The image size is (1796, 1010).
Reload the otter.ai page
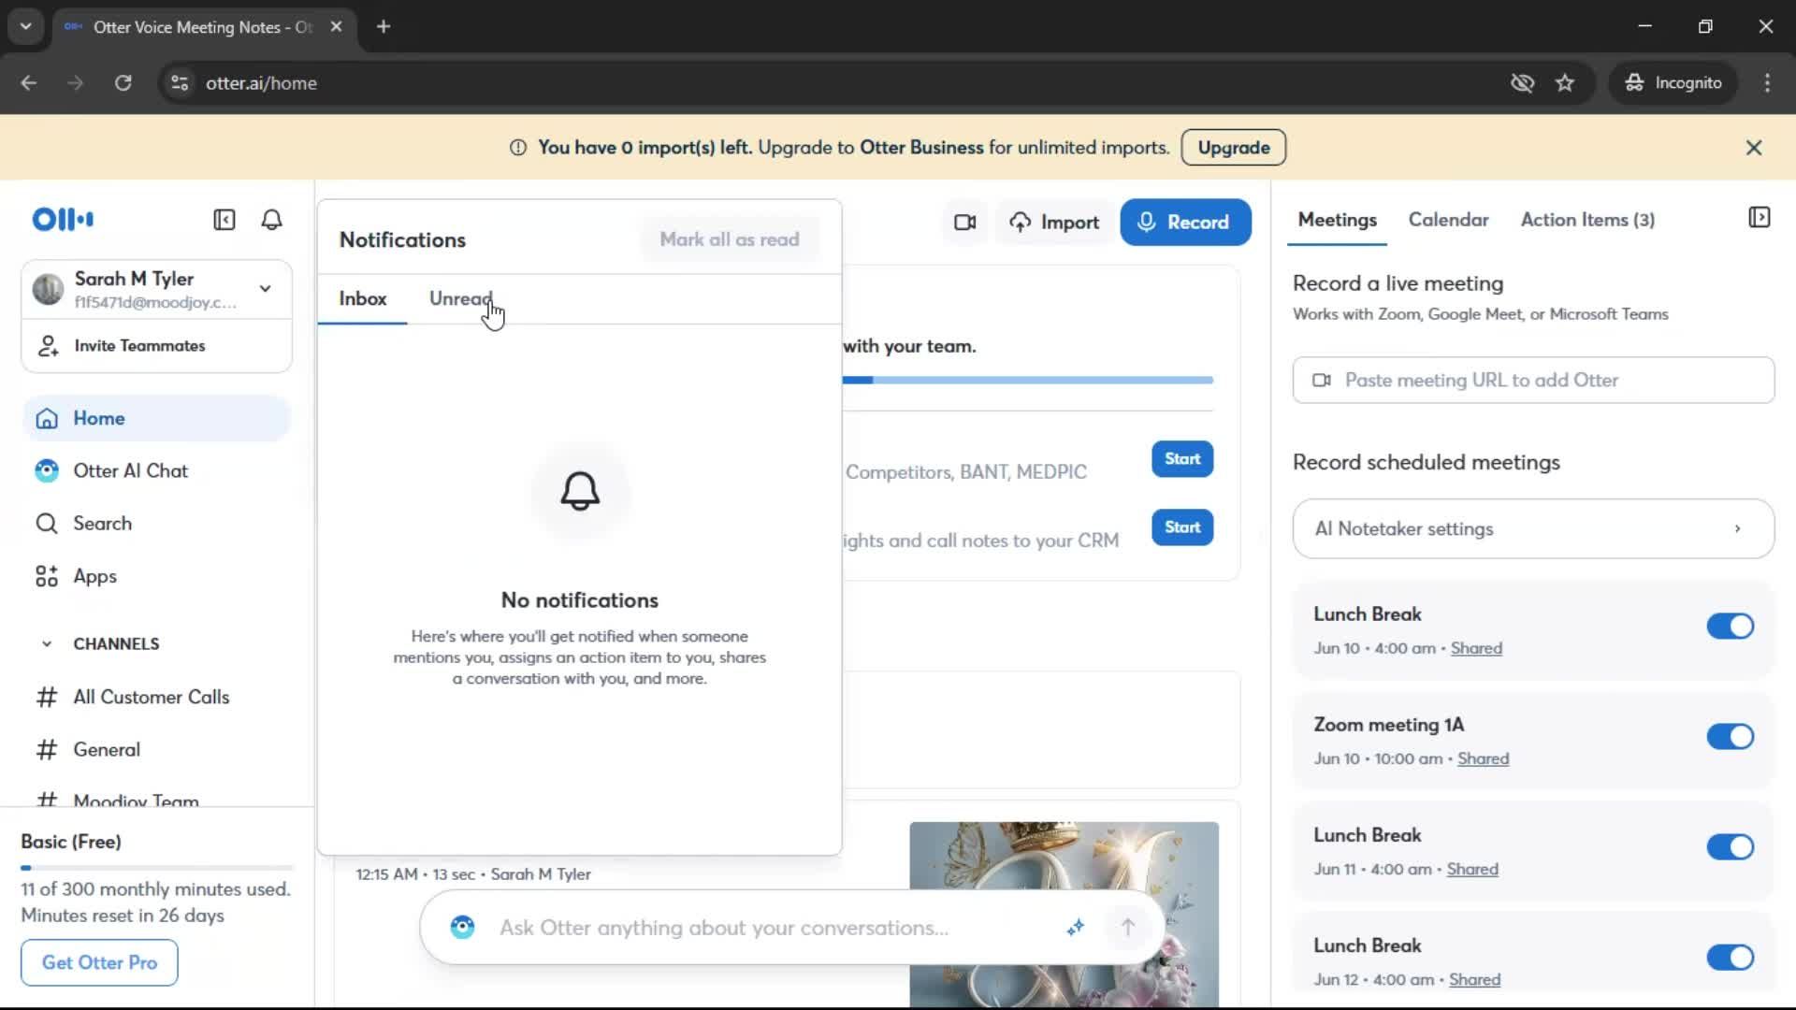pos(123,82)
